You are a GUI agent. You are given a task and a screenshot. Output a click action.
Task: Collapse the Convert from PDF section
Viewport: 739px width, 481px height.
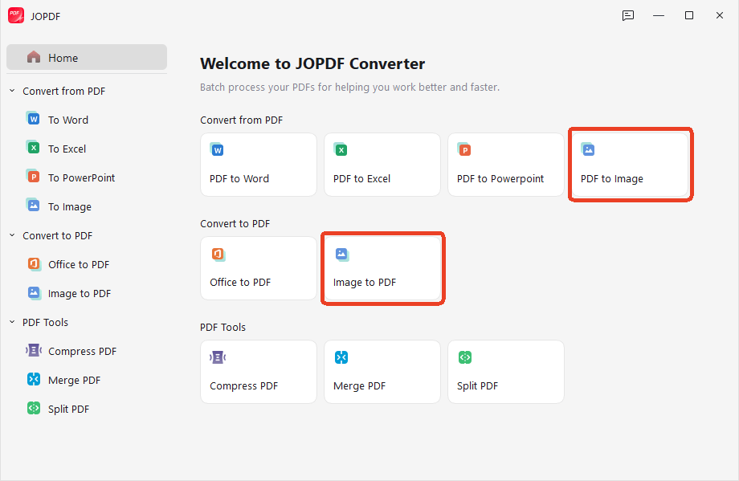point(12,91)
